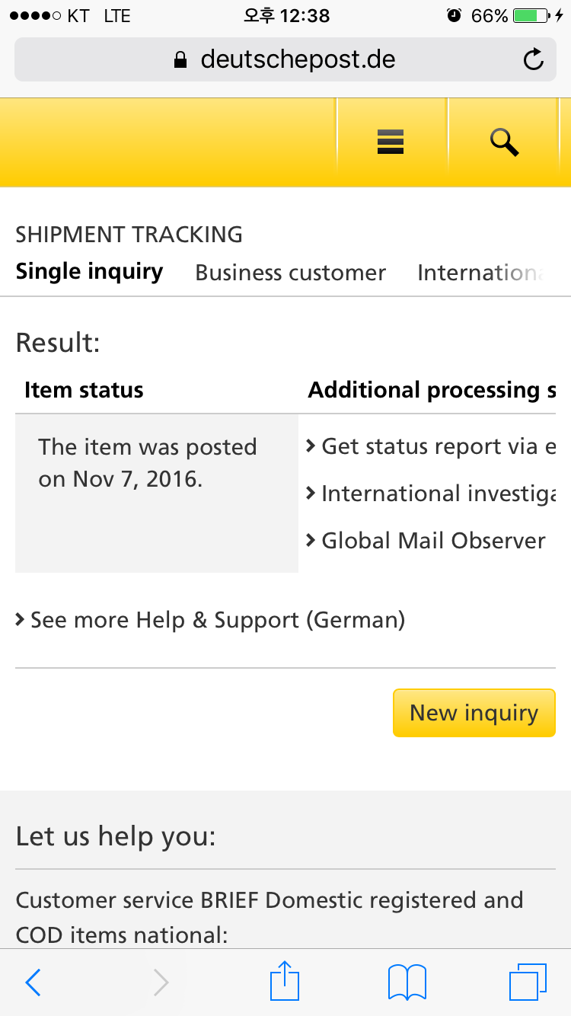Open Safari bookmarks book icon
Viewport: 571px width, 1016px height.
407,982
